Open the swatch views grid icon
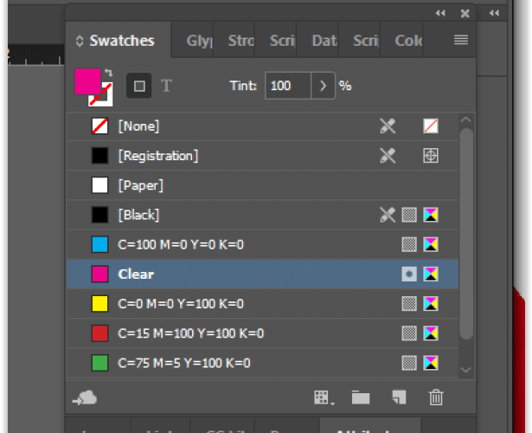The height and width of the screenshot is (433, 532). pos(324,397)
